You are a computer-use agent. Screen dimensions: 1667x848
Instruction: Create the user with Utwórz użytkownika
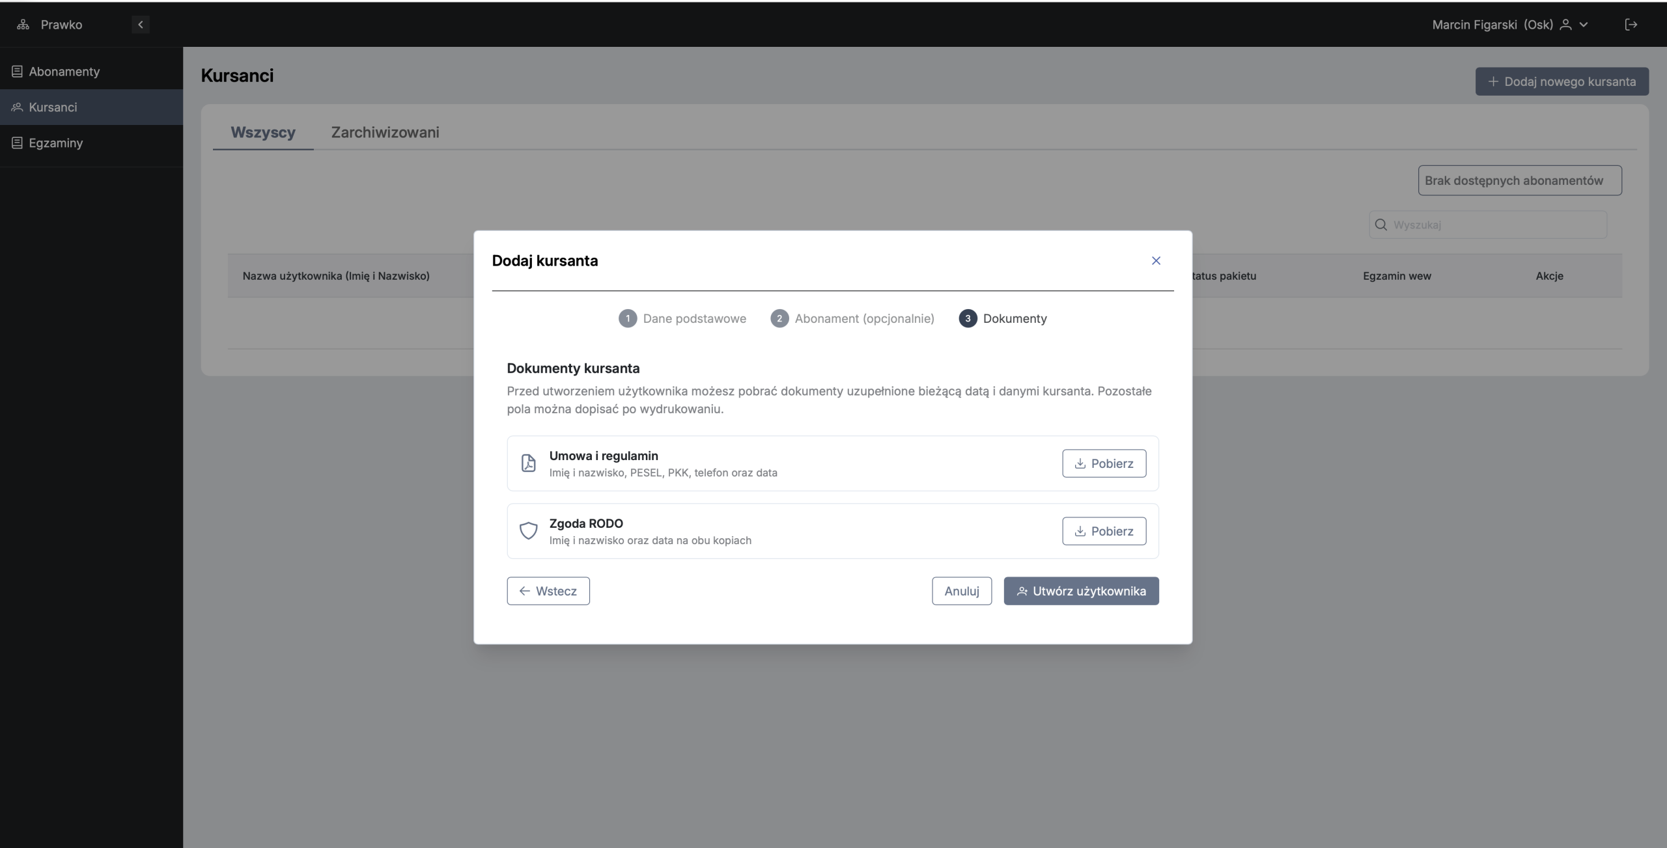1081,591
